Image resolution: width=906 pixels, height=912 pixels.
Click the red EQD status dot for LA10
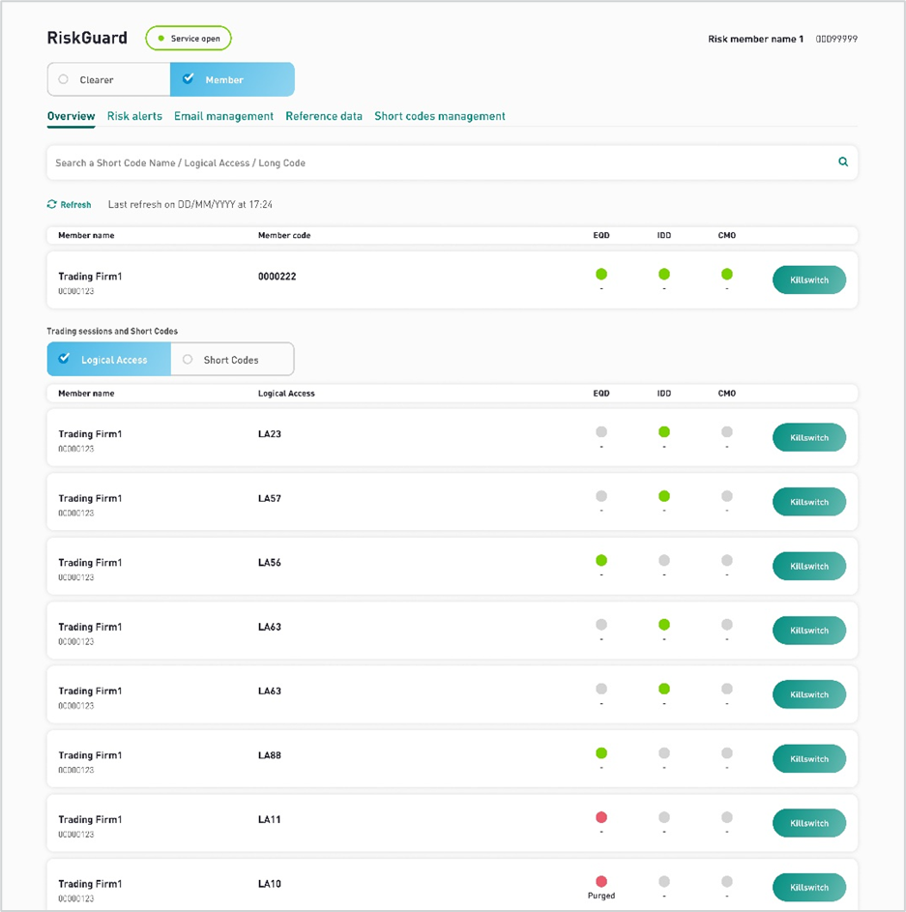click(x=601, y=881)
